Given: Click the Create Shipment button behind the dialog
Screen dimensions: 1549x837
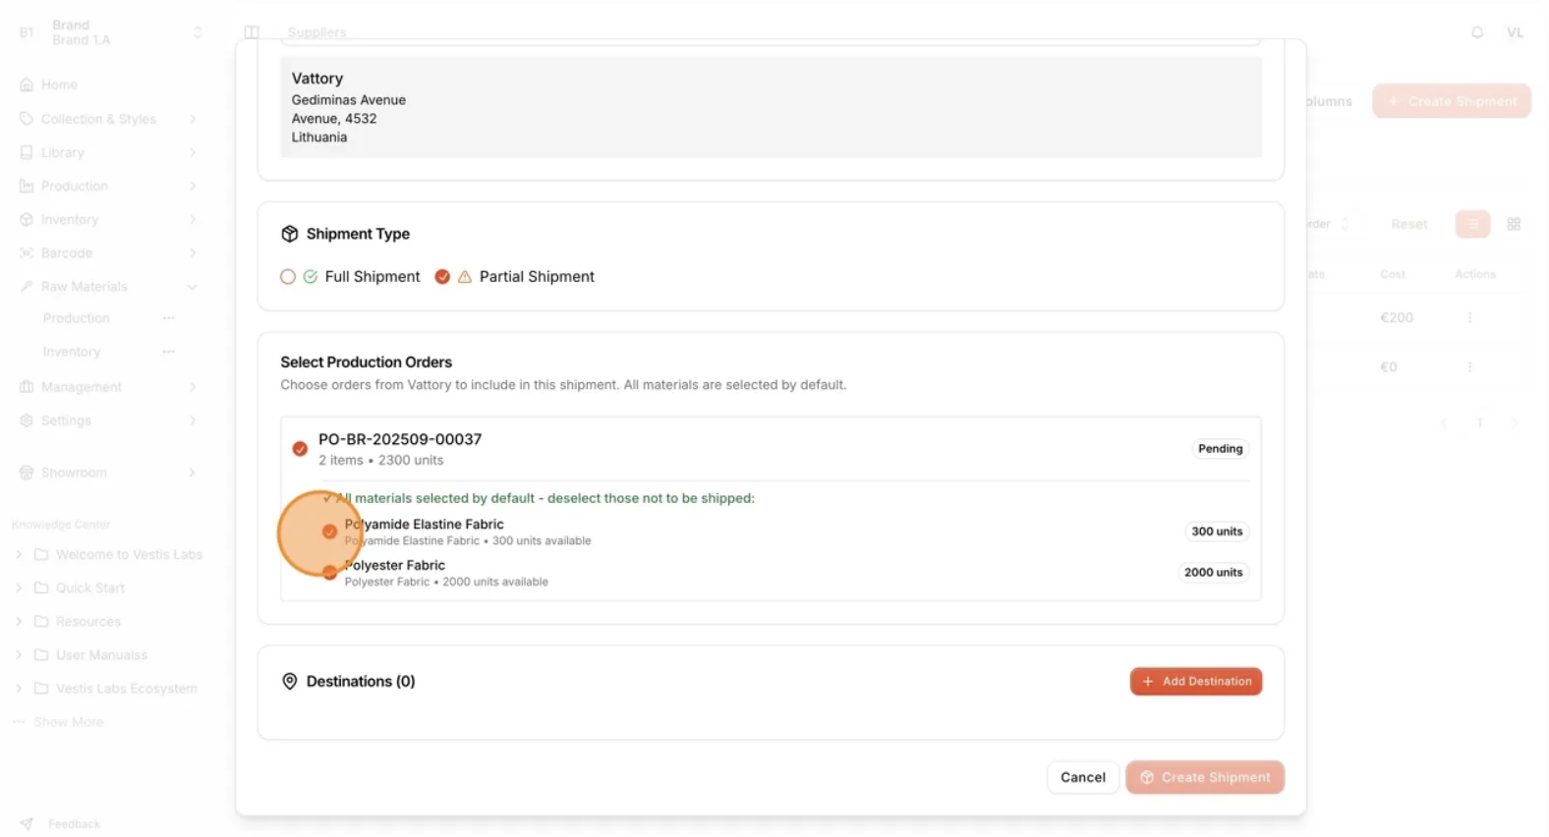Looking at the screenshot, I should click(x=1452, y=101).
